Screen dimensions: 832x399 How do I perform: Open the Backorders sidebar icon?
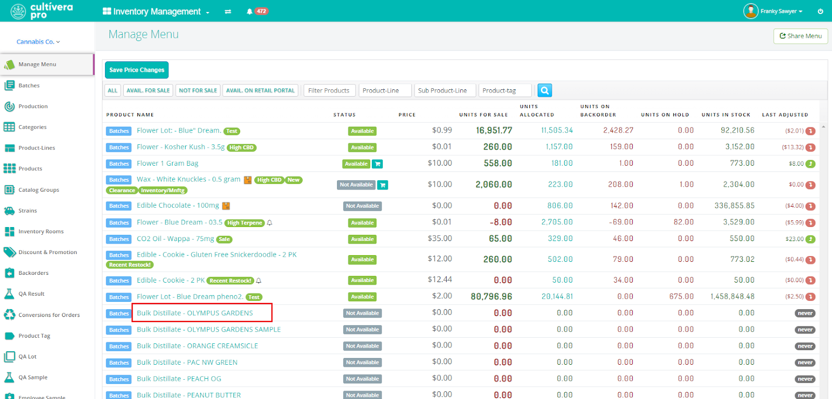click(x=9, y=273)
